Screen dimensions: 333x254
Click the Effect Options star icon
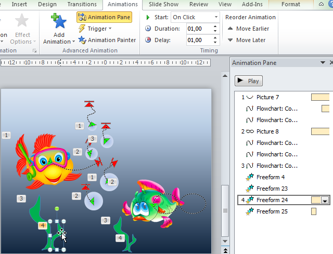21,21
